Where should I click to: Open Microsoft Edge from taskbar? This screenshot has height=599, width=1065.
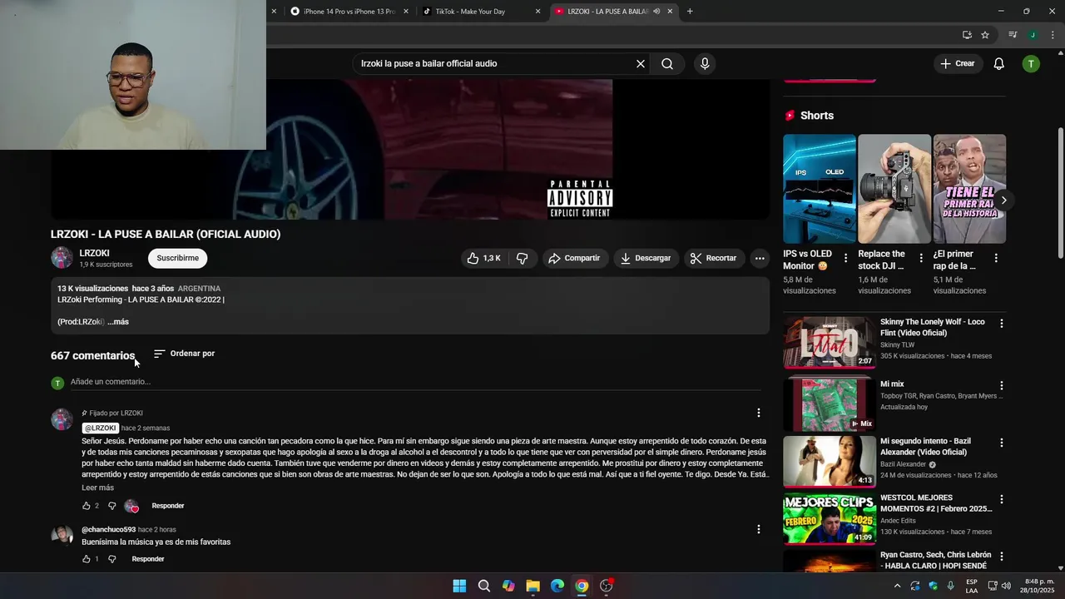[557, 586]
